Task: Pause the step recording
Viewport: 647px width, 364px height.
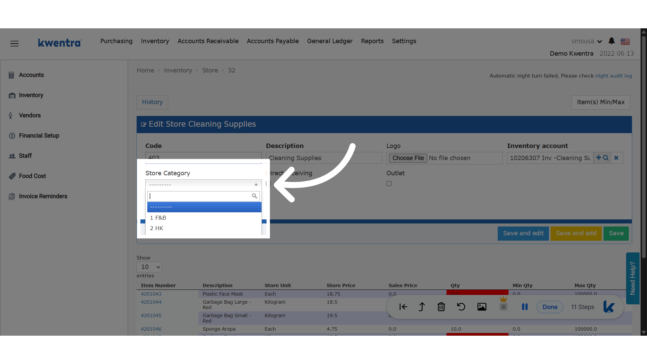Action: 525,307
